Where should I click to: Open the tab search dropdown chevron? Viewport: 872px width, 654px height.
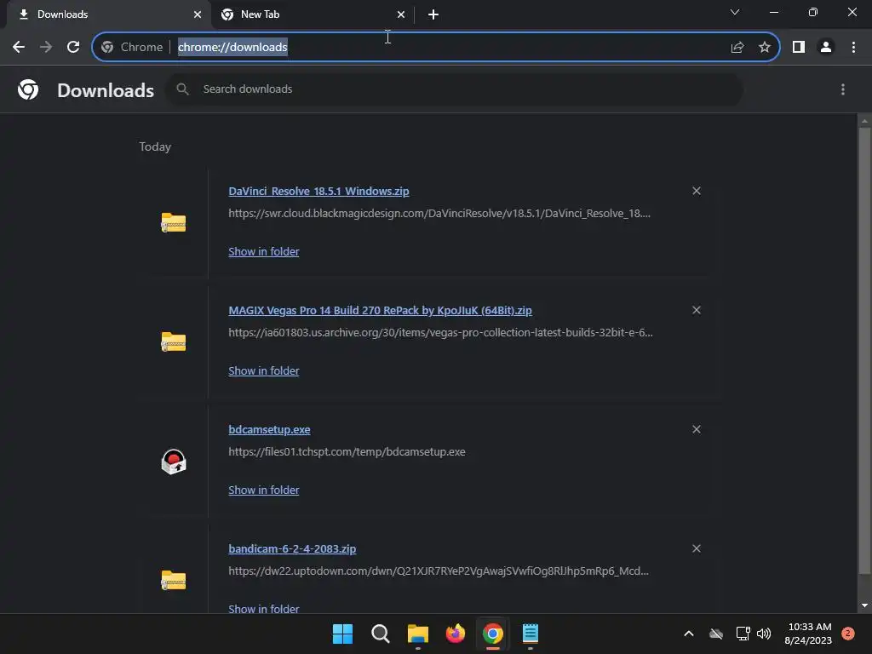tap(735, 12)
